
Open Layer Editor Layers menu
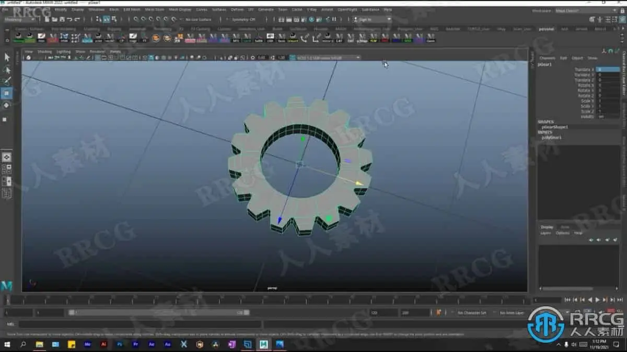(545, 233)
